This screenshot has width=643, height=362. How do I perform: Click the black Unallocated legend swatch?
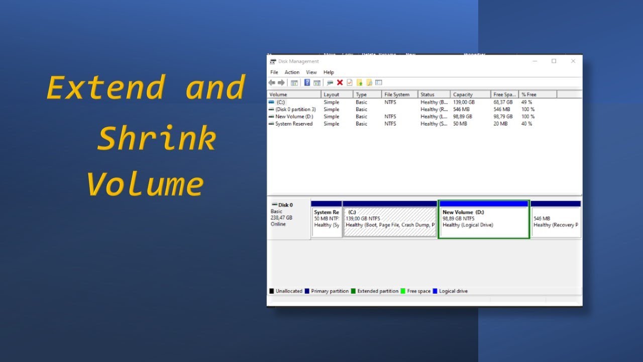click(x=272, y=291)
